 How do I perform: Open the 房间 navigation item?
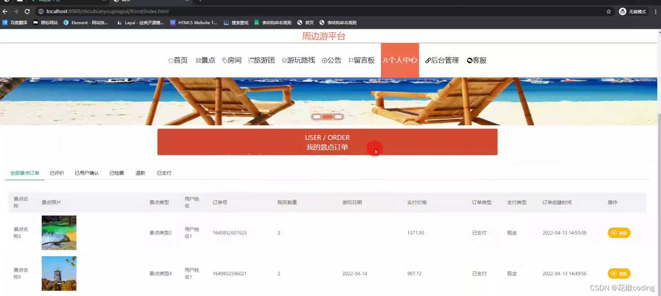232,60
